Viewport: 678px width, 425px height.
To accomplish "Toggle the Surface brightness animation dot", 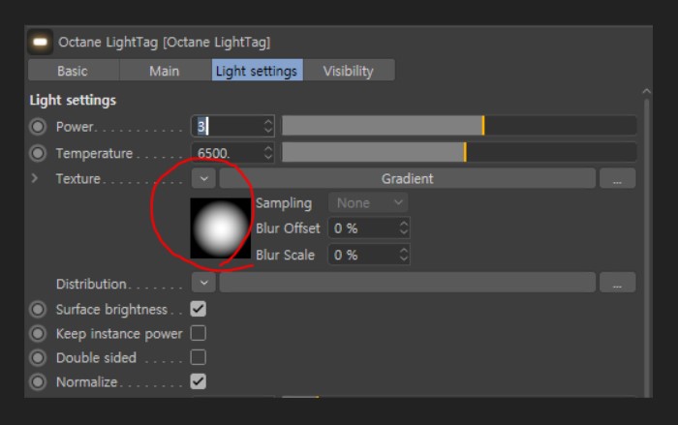I will click(38, 309).
